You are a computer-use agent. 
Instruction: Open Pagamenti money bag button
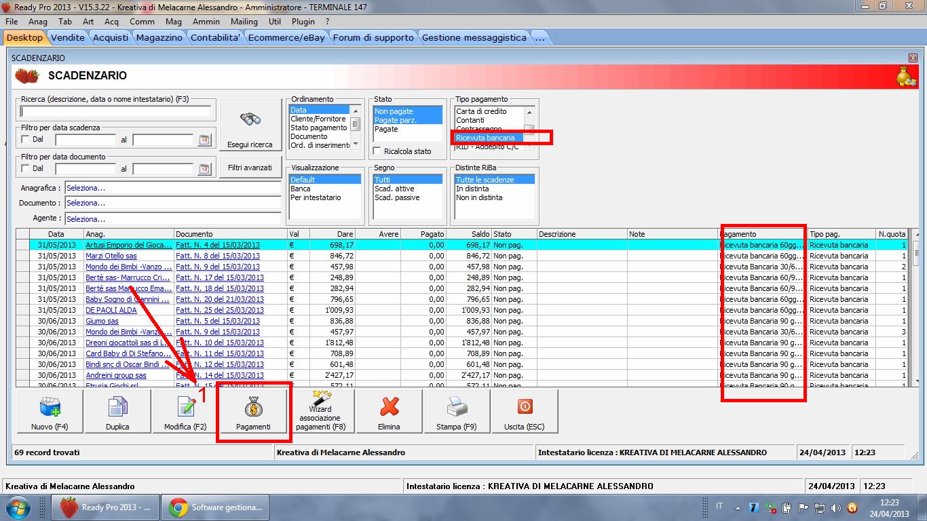click(253, 412)
